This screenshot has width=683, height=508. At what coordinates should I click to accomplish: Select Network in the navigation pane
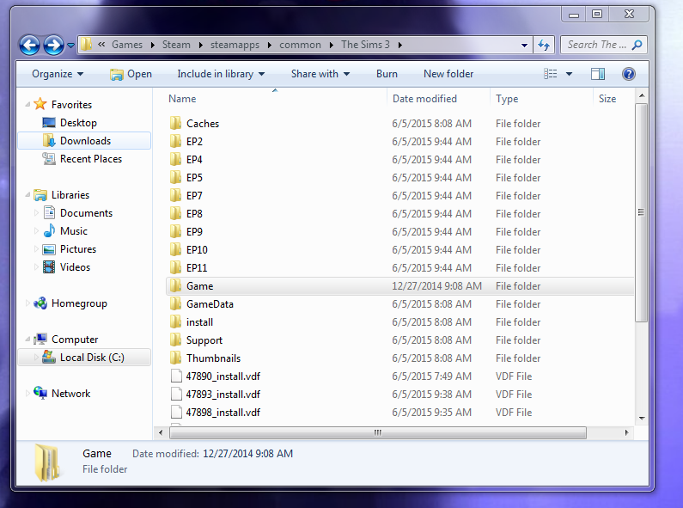click(x=71, y=394)
